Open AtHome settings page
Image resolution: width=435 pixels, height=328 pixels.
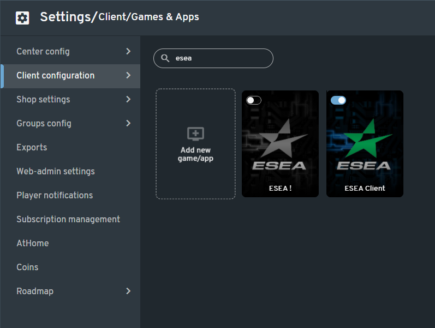point(70,243)
